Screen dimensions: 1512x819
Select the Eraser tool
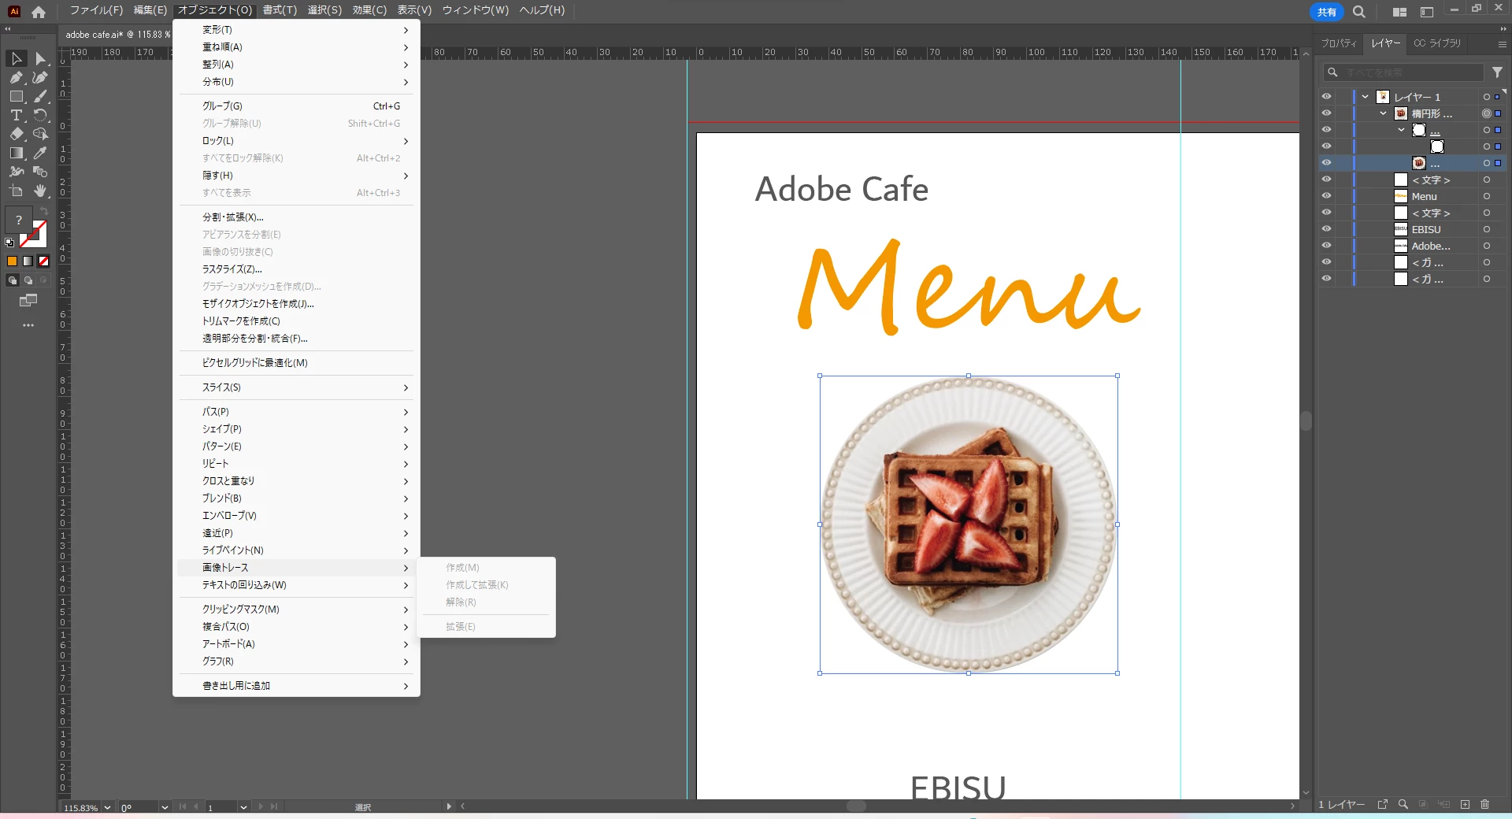[17, 135]
